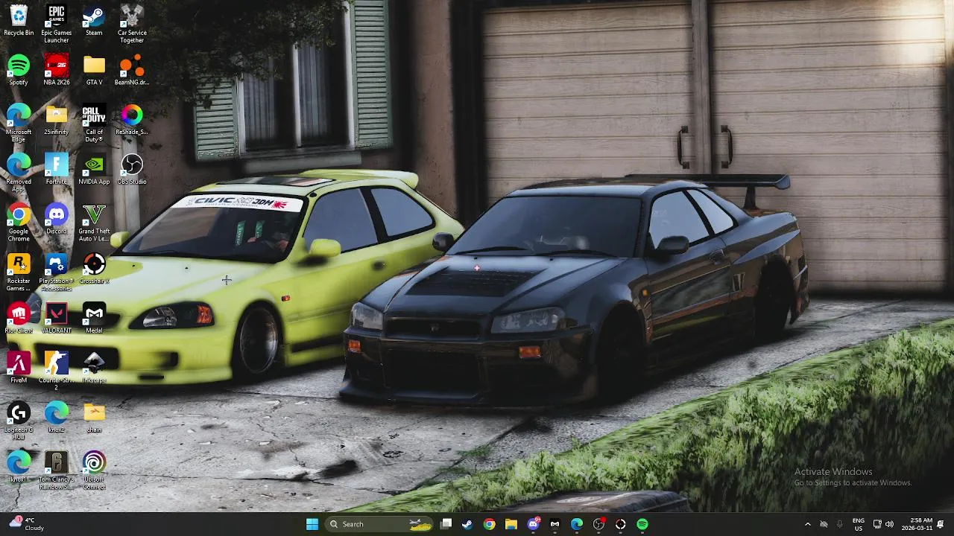Select the knox2 Edge shortcut
954x536 pixels.
pos(56,418)
